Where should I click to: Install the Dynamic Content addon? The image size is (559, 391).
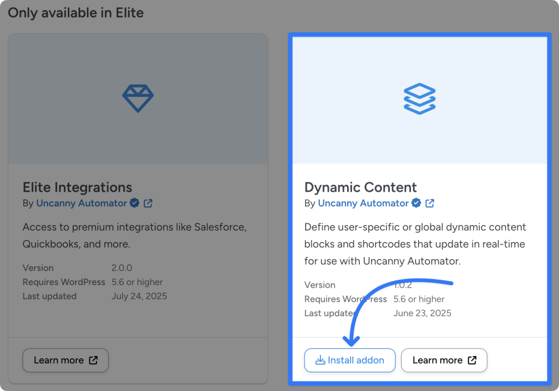pos(349,360)
